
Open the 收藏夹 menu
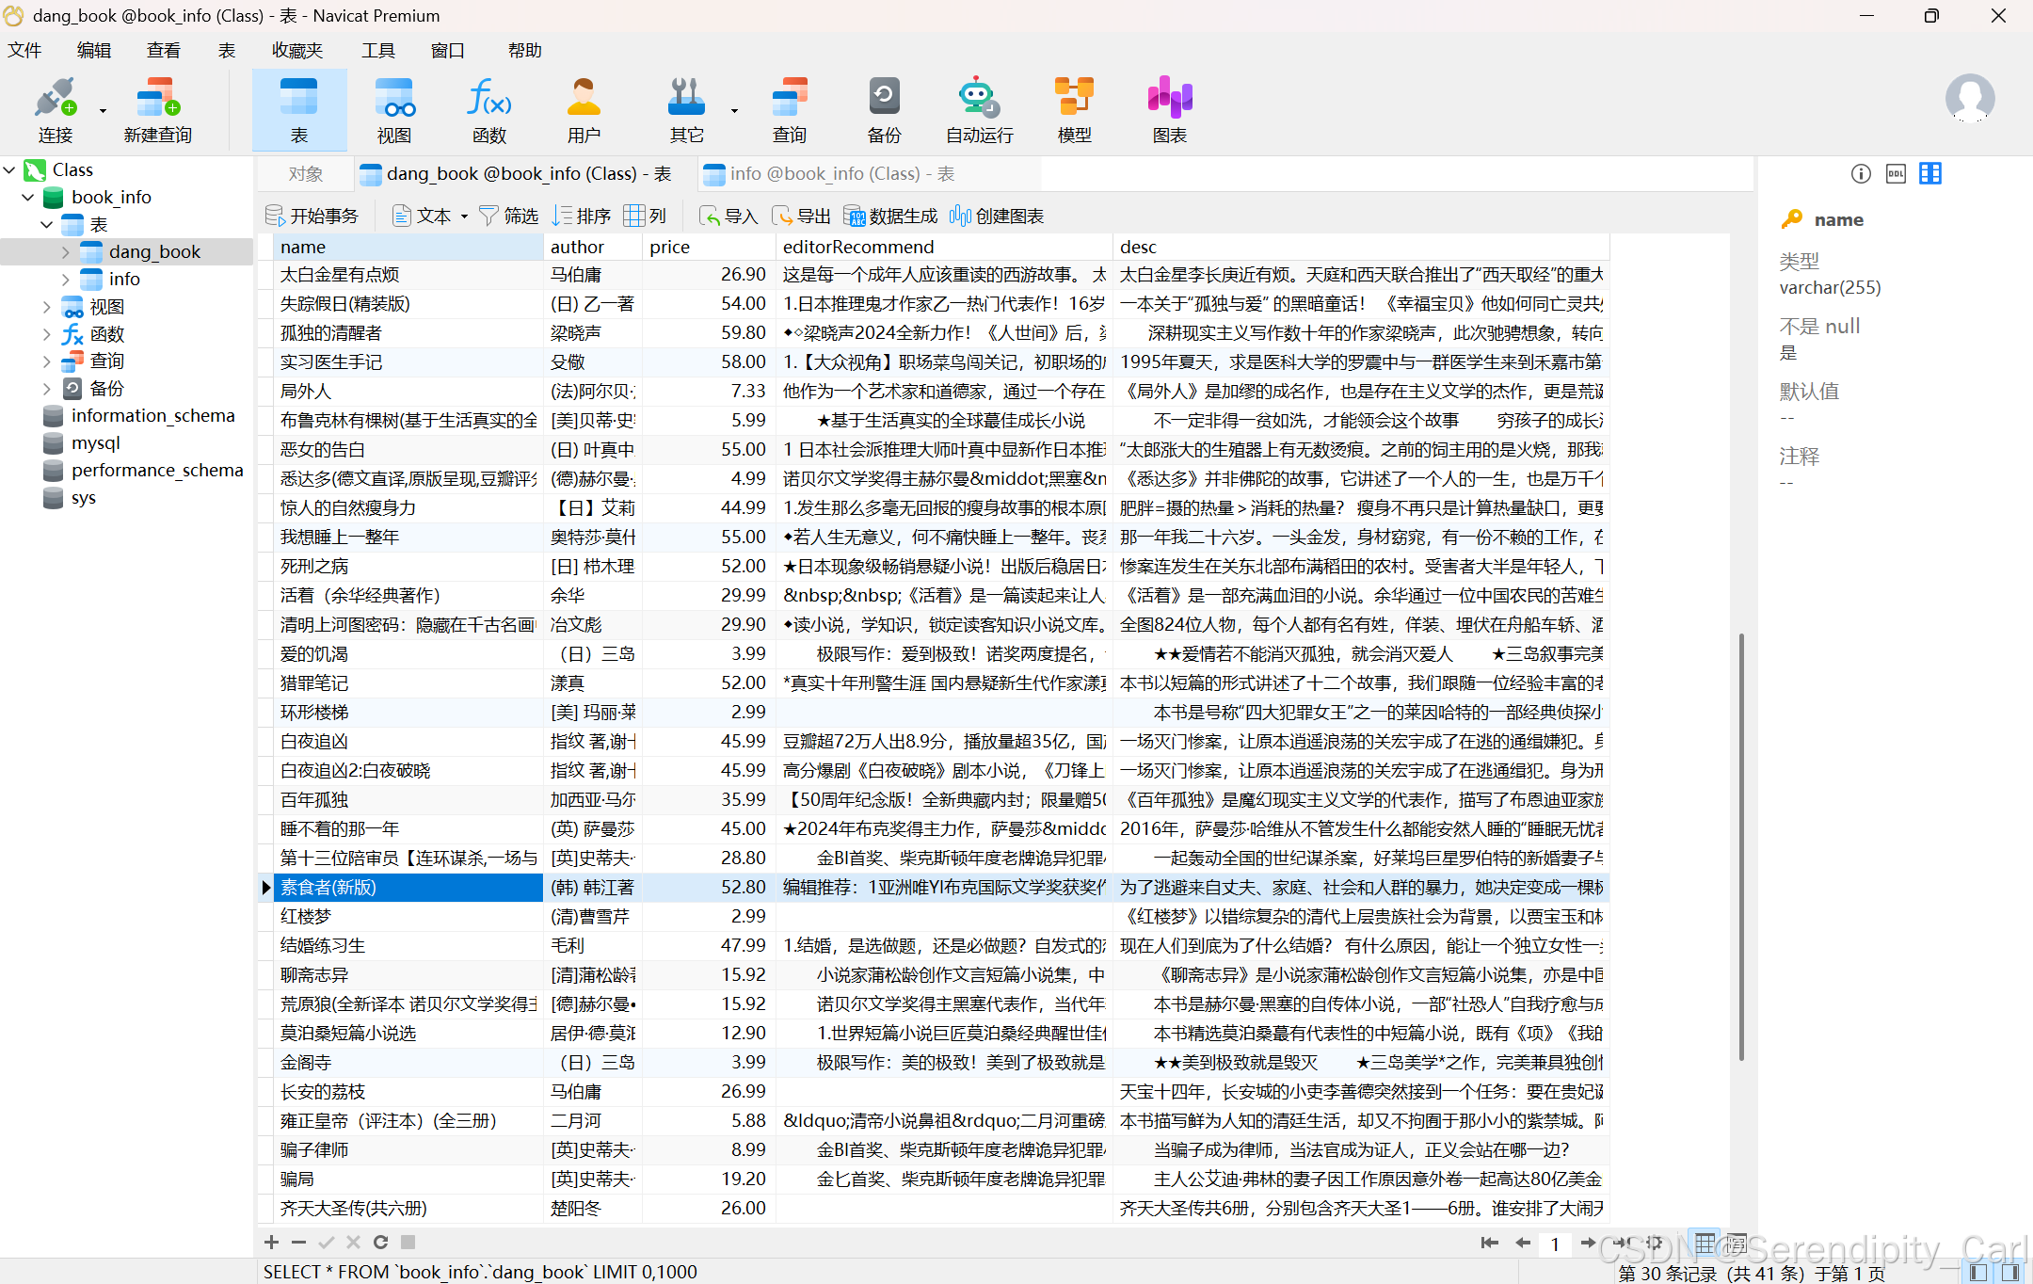coord(297,50)
